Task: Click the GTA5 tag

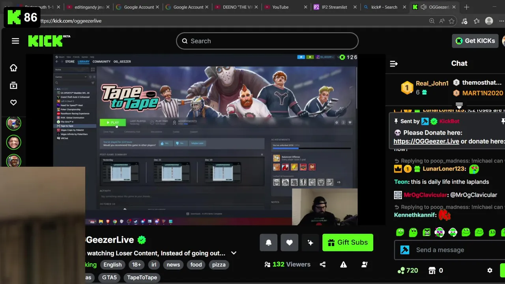Action: 109,277
